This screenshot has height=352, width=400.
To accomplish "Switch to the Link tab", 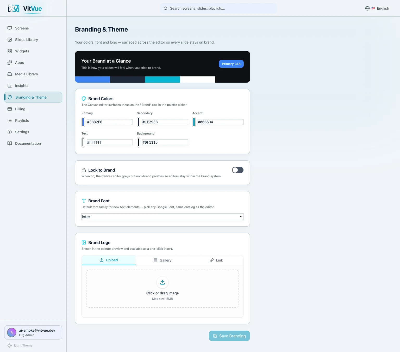I will tap(216, 260).
